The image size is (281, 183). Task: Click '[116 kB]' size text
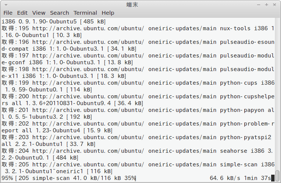pyautogui.click(x=99, y=171)
